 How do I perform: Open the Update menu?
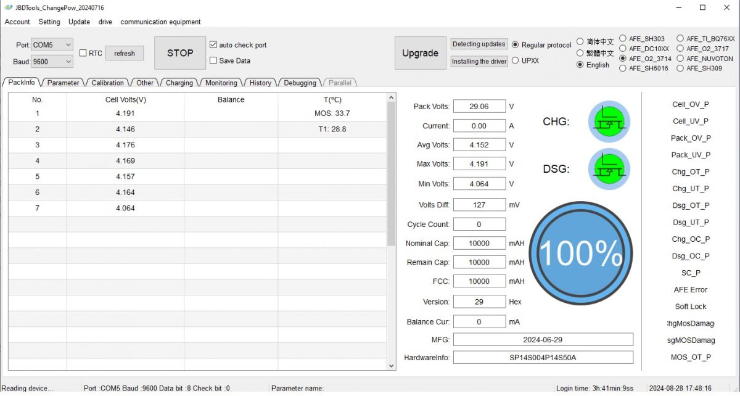pos(79,22)
